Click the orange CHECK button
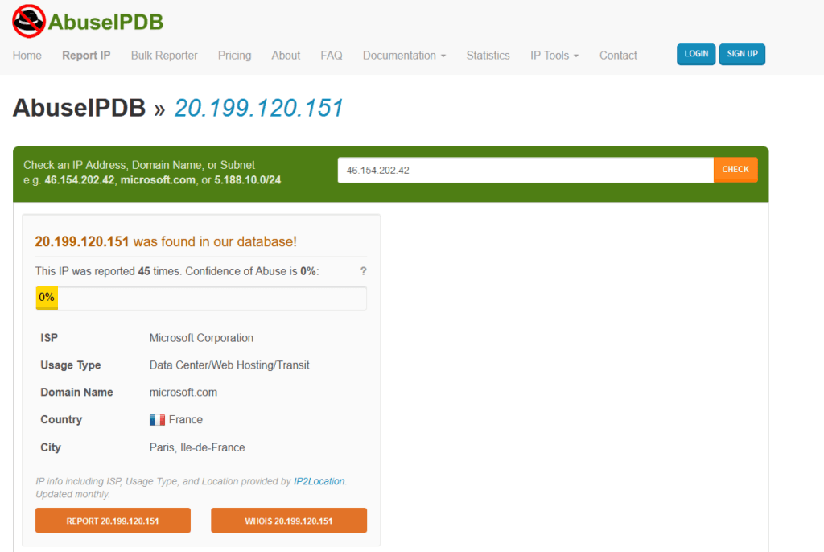 point(735,170)
